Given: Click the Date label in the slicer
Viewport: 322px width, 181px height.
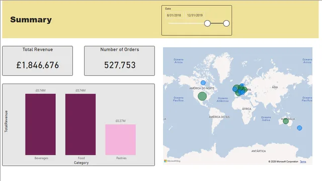Looking at the screenshot, I should pos(168,9).
